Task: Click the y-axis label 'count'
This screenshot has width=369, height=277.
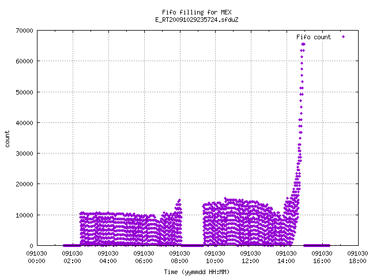Action: point(7,139)
